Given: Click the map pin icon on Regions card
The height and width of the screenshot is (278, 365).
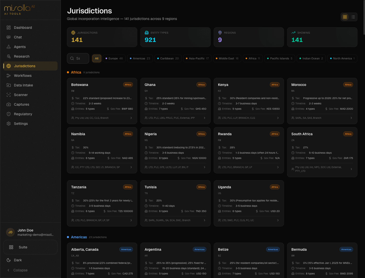Looking at the screenshot, I should pyautogui.click(x=220, y=33).
